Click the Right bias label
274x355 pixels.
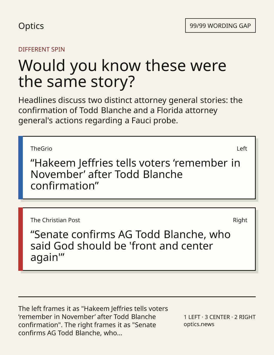click(240, 220)
